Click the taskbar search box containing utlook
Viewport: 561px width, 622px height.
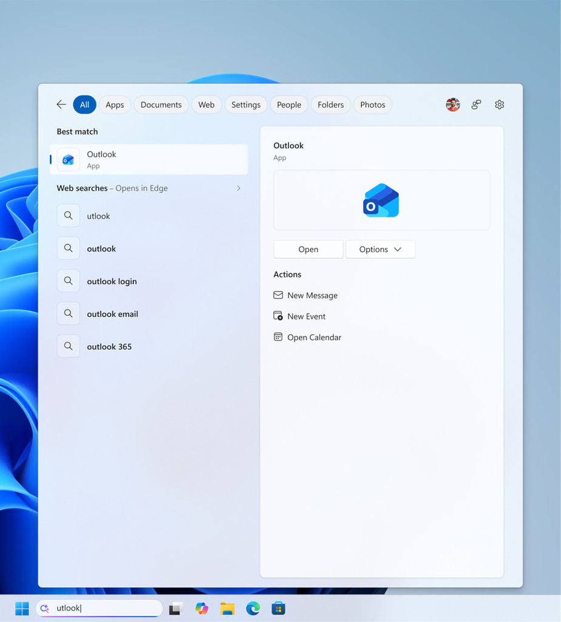point(99,608)
